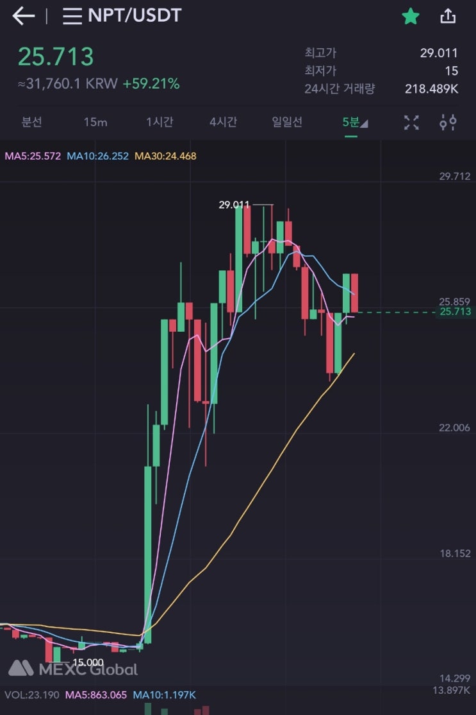Tap the 29.011 high price marker
This screenshot has width=476, height=715.
tap(234, 205)
